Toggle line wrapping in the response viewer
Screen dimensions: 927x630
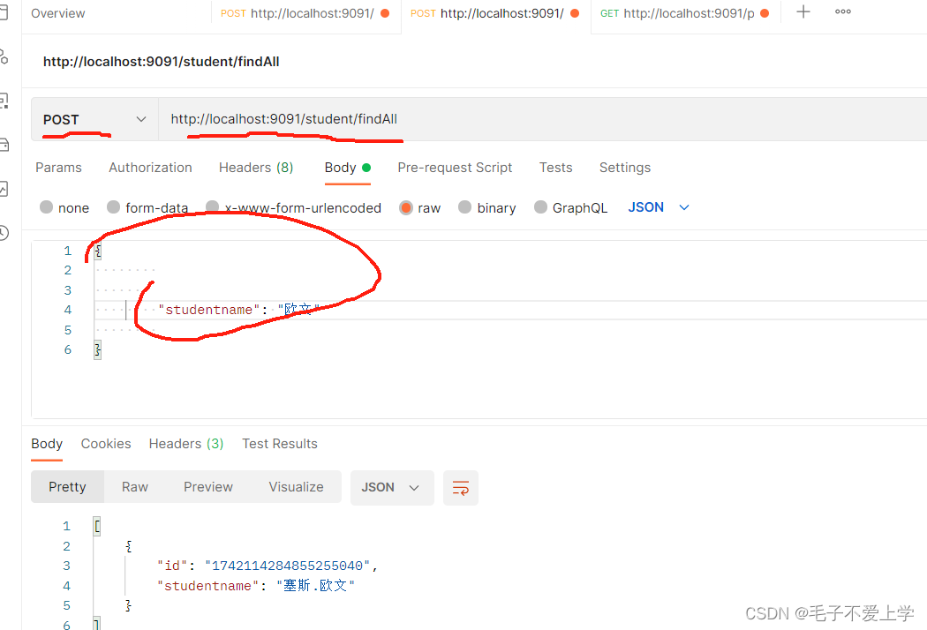[x=460, y=487]
